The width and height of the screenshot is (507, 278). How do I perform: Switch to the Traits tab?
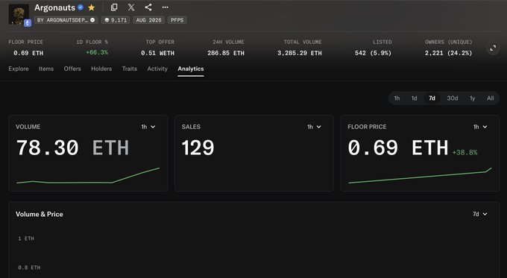[x=130, y=69]
